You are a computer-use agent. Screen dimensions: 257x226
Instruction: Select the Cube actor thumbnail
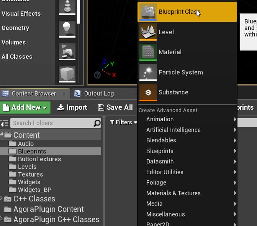coord(67,74)
